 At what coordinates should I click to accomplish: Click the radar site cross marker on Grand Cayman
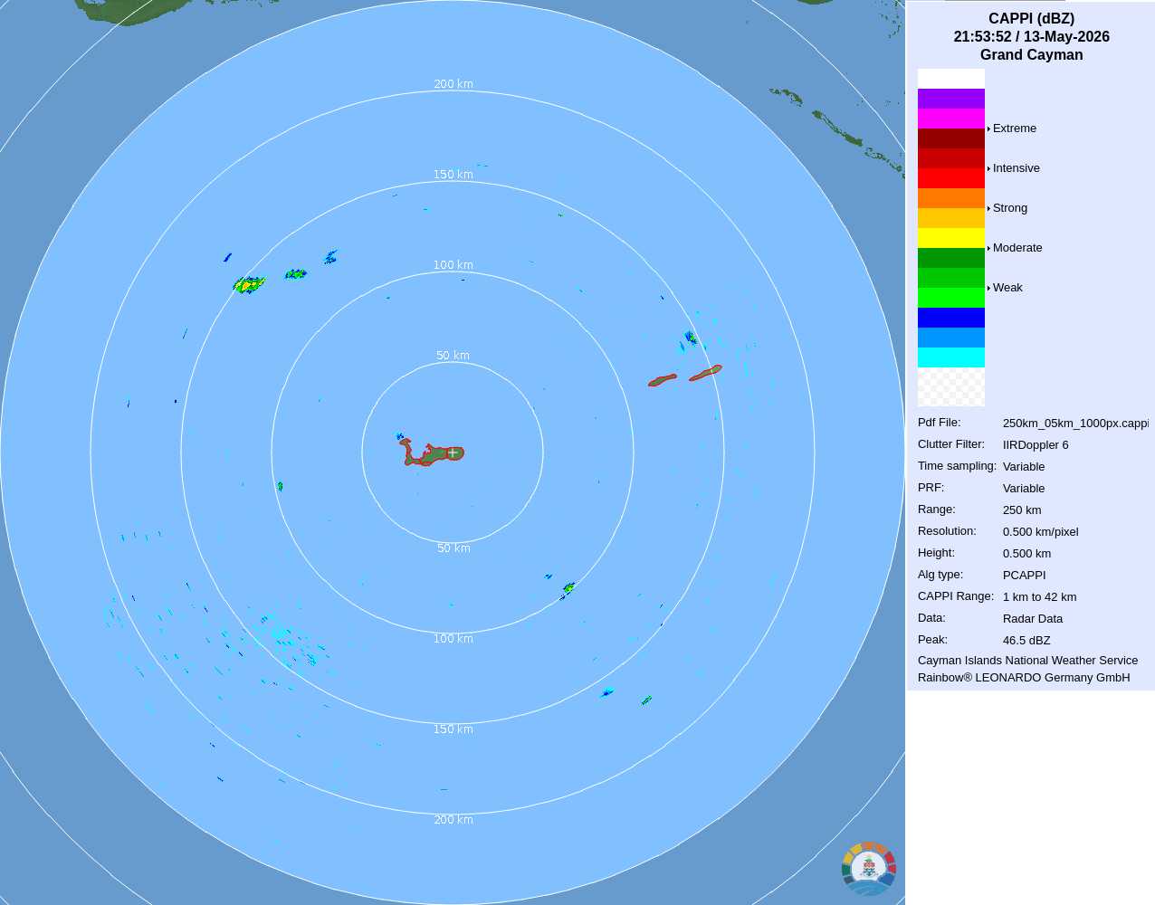[x=453, y=452]
